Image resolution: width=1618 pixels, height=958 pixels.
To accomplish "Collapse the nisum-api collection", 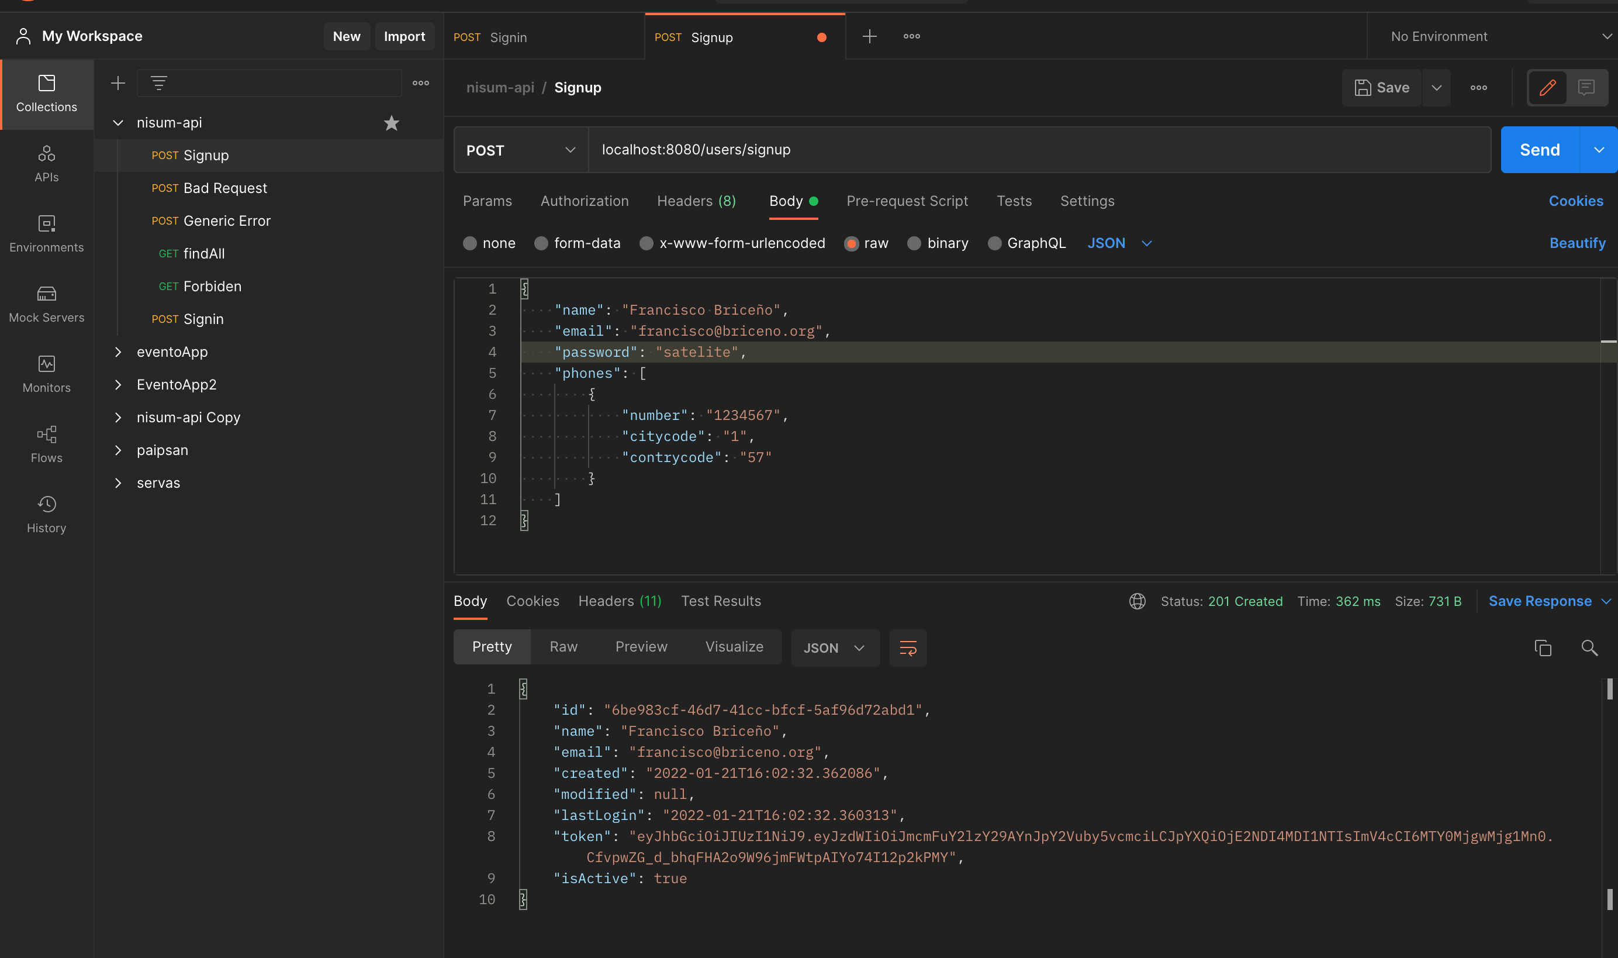I will (118, 123).
